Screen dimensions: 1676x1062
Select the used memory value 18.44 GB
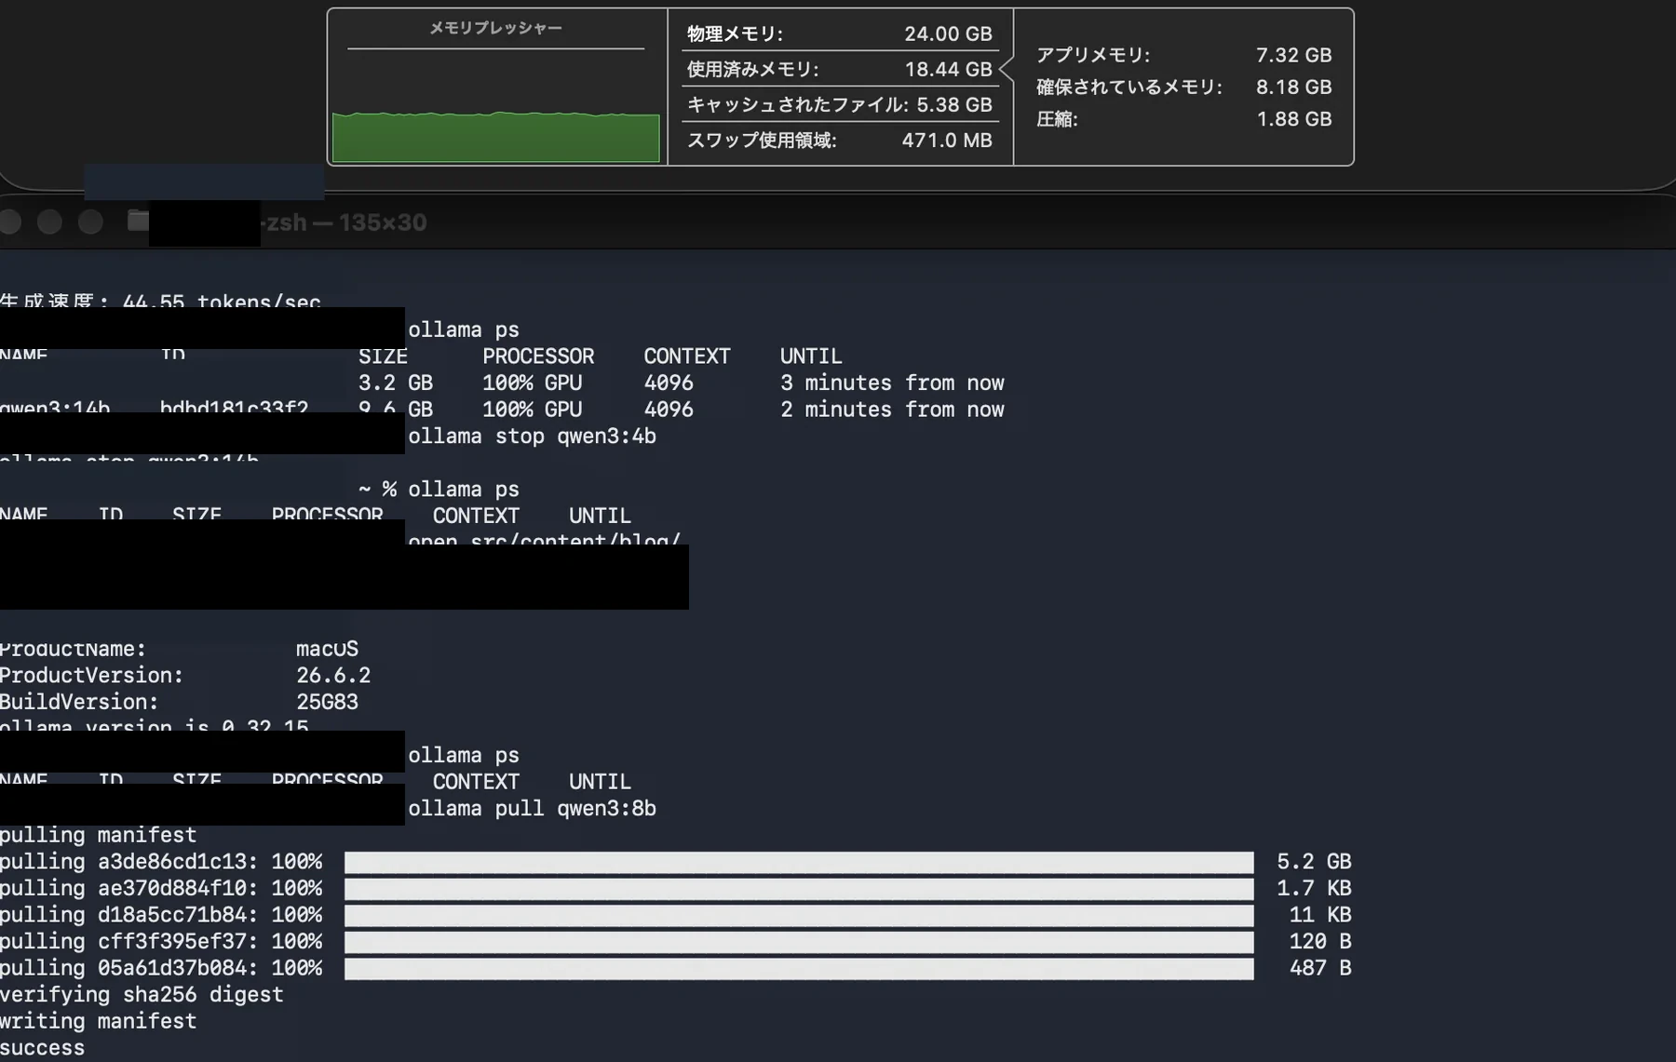[x=948, y=70]
